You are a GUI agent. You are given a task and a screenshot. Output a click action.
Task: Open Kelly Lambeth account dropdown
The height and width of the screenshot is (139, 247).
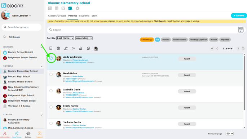coord(21,16)
